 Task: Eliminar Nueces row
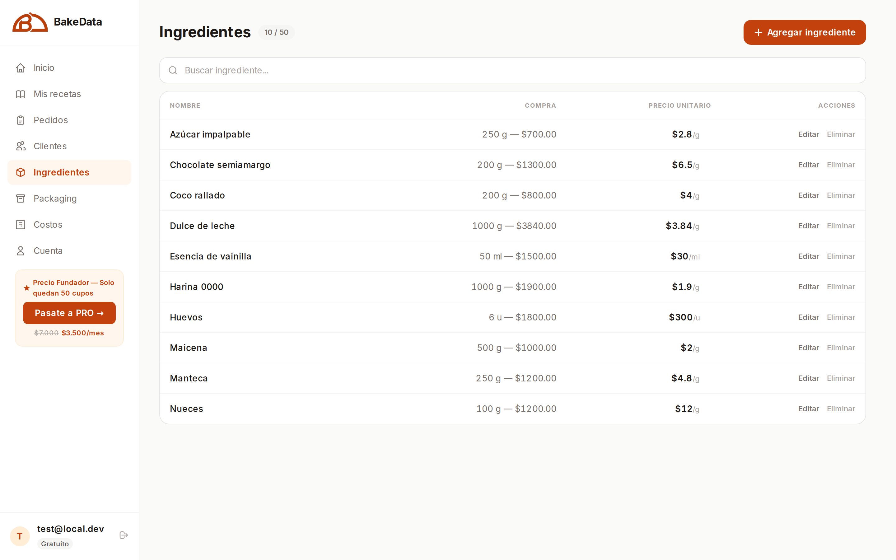coord(841,409)
